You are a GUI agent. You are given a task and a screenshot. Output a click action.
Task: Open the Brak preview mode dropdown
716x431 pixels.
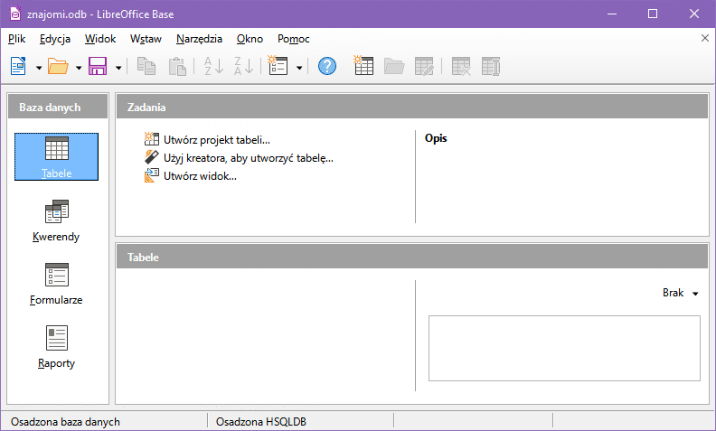click(681, 293)
